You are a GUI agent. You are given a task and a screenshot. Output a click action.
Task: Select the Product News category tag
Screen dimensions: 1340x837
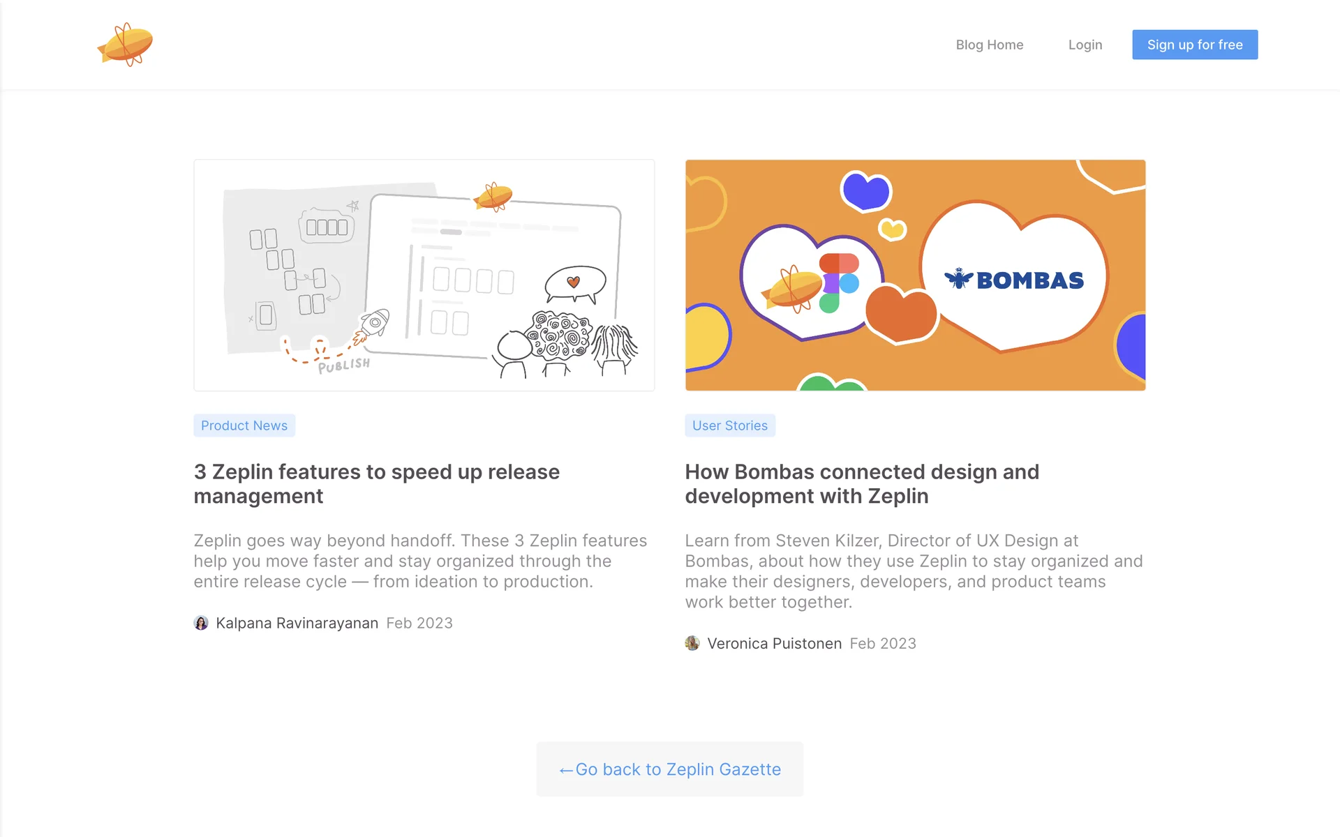244,425
